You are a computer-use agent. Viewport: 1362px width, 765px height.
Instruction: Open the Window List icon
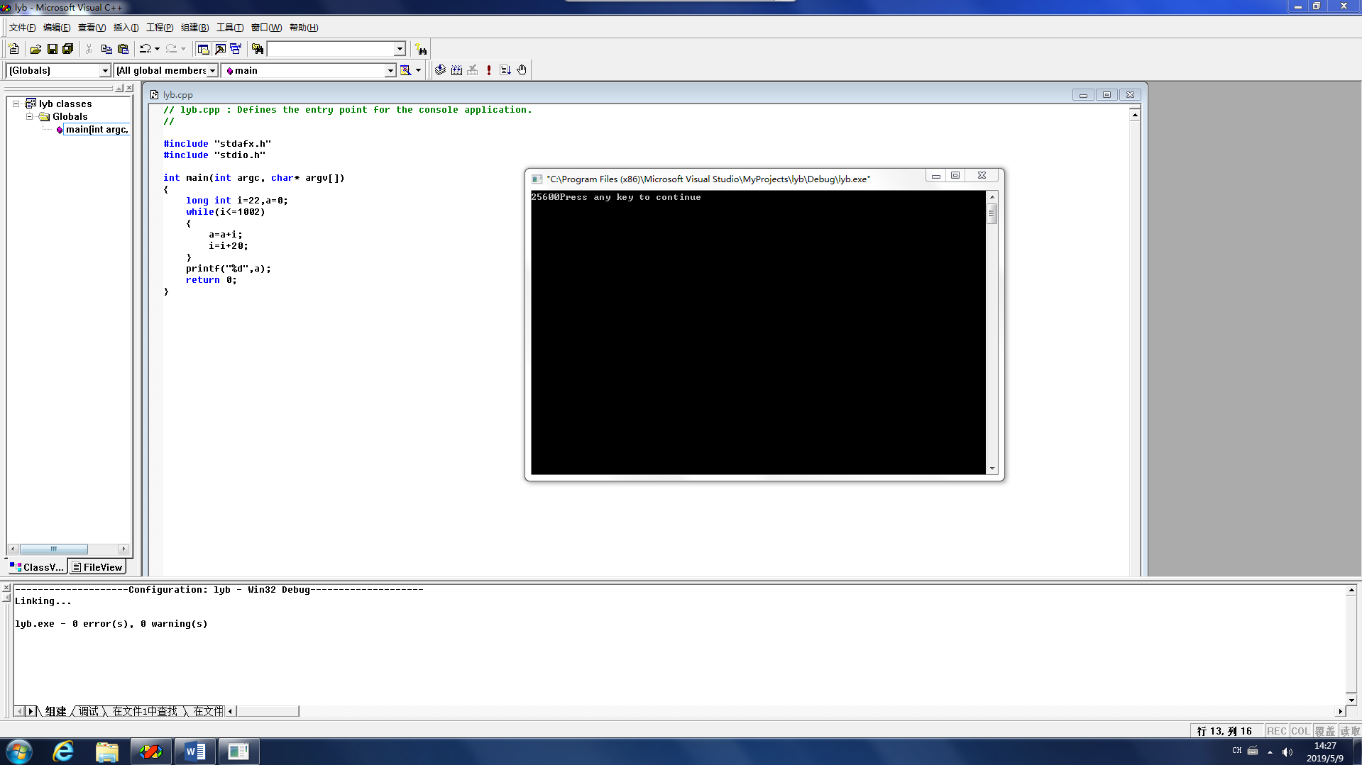[236, 49]
